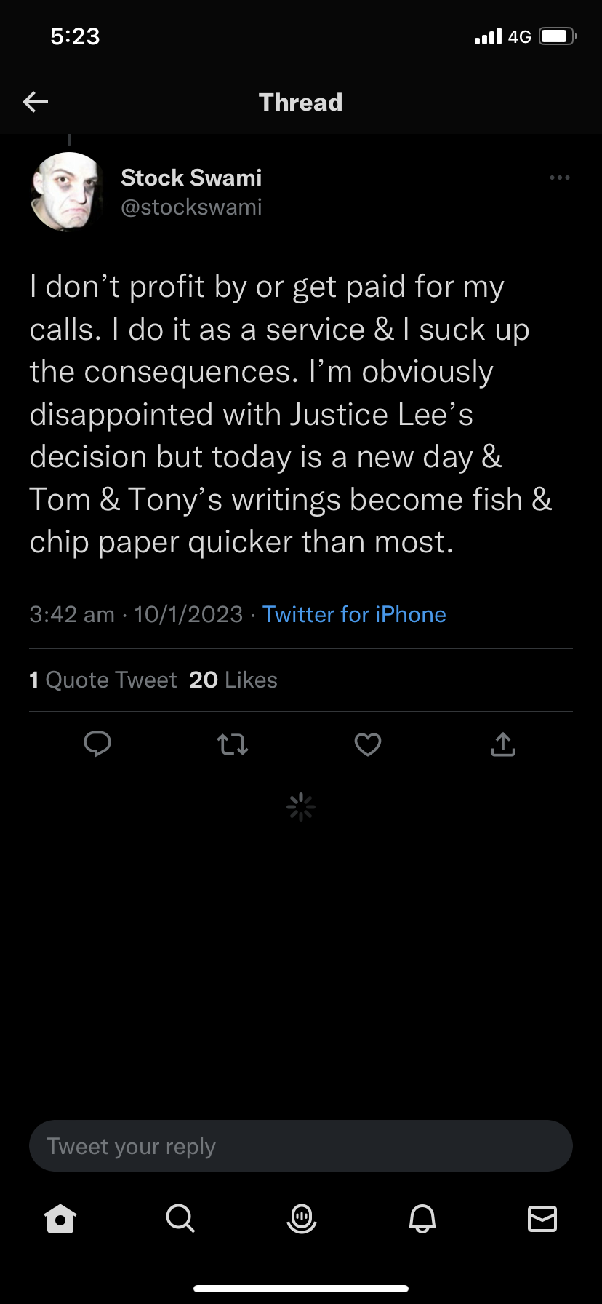
Task: View the 20 Likes list
Action: [x=233, y=680]
